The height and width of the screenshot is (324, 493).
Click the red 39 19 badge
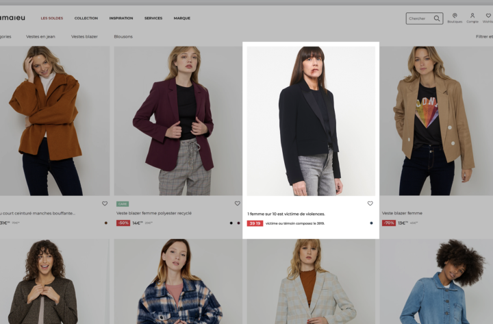tap(255, 223)
